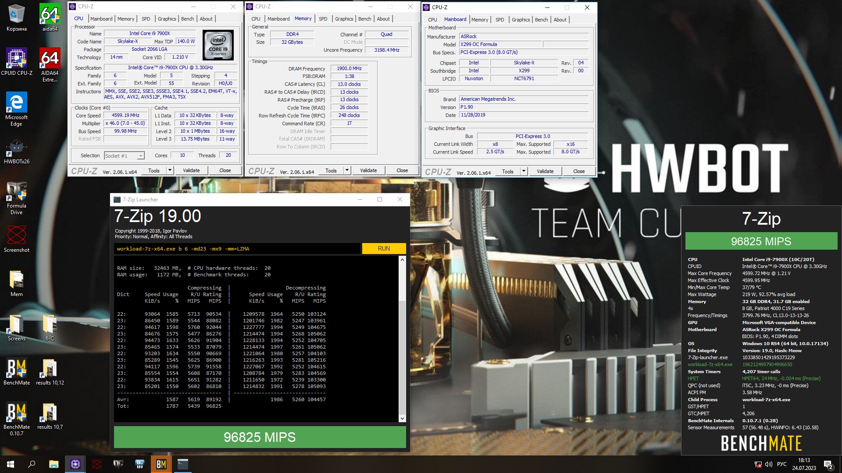
Task: Open the 6-C folder on desktop
Action: (x=50, y=328)
